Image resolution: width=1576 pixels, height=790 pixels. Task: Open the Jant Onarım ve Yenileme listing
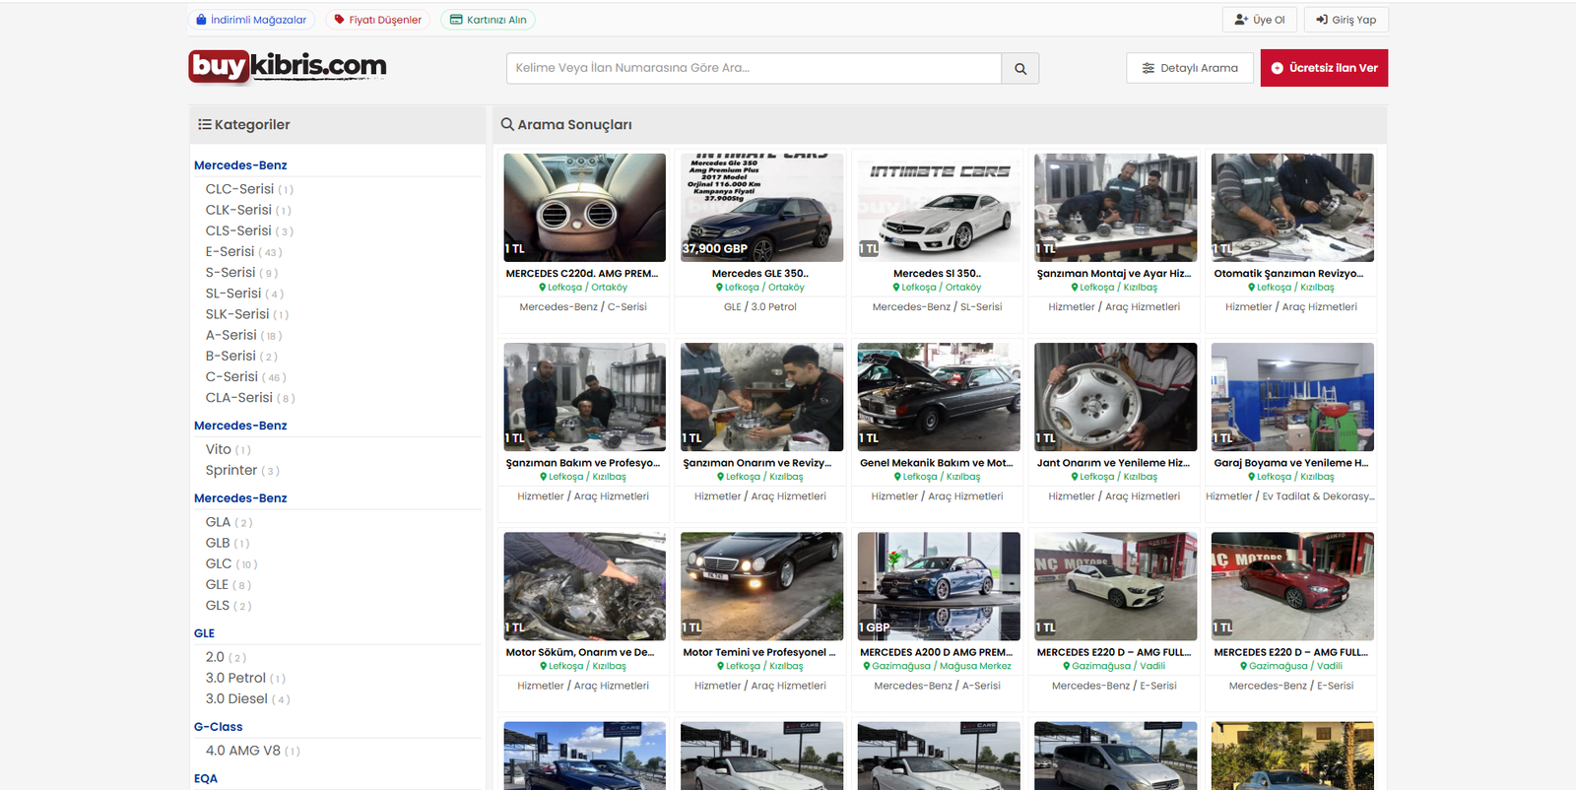(x=1114, y=463)
